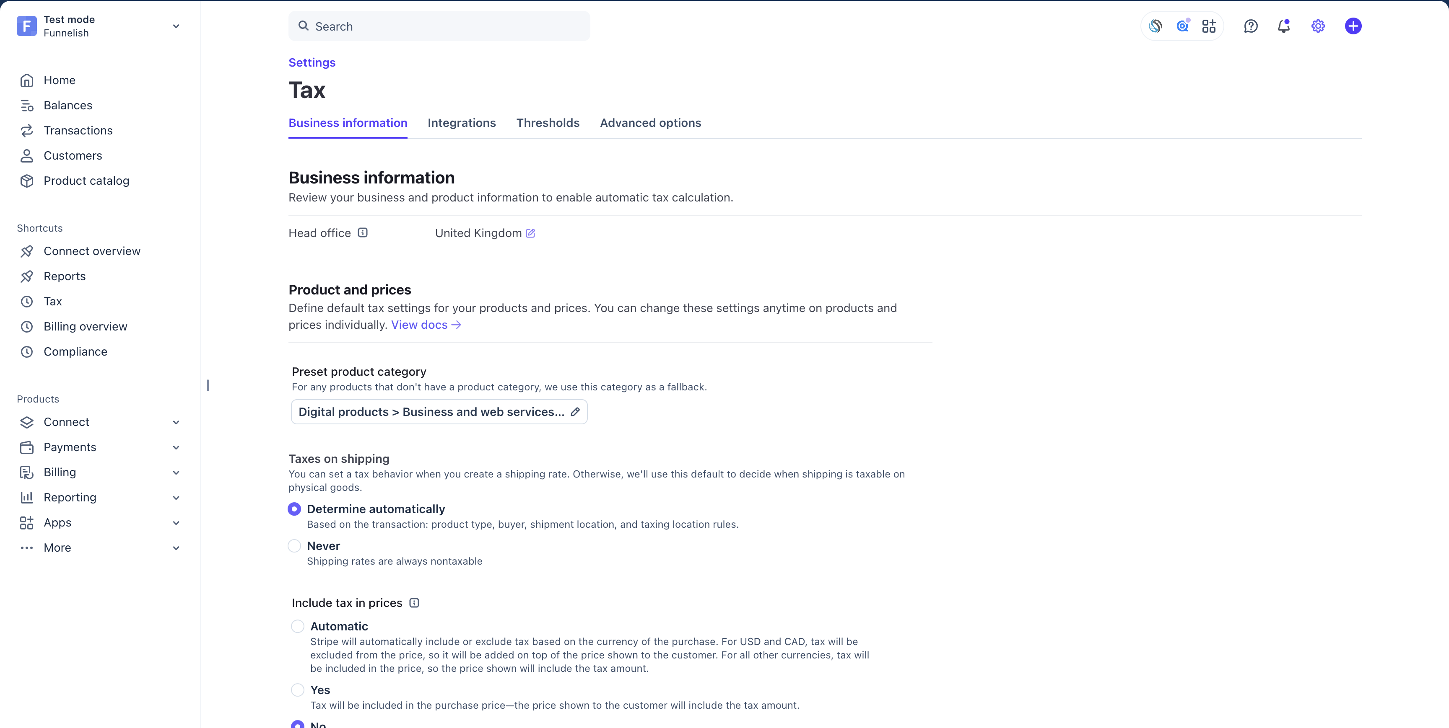Click info icon next to Include tax in prices

[x=414, y=603]
